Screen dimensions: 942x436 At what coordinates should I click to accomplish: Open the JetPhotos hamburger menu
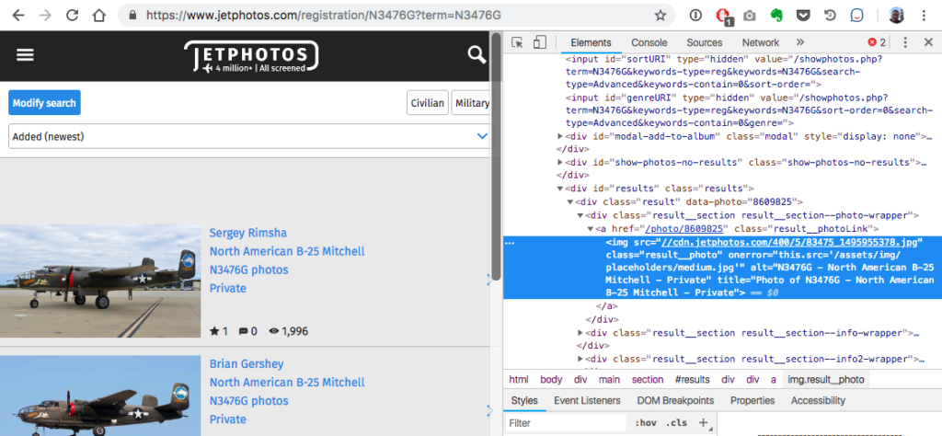pyautogui.click(x=25, y=55)
